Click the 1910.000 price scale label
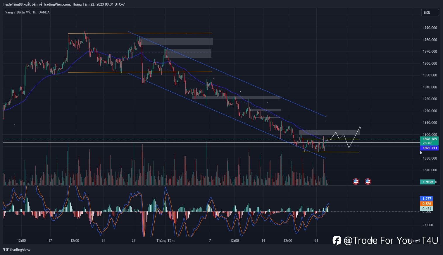Screen dimensions: 443x255 430,123
